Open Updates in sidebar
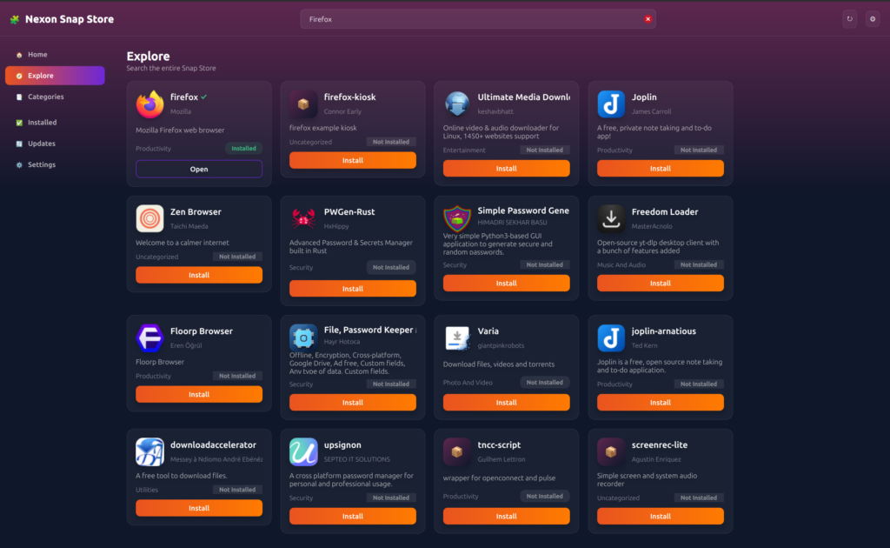890x548 pixels. tap(55, 144)
